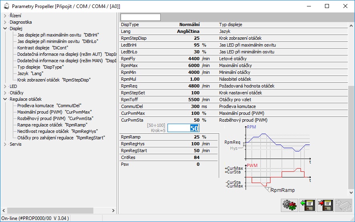Screen dimensions: 355x222
Task: Expand the Řízení branch arrow
Action: tap(5, 16)
